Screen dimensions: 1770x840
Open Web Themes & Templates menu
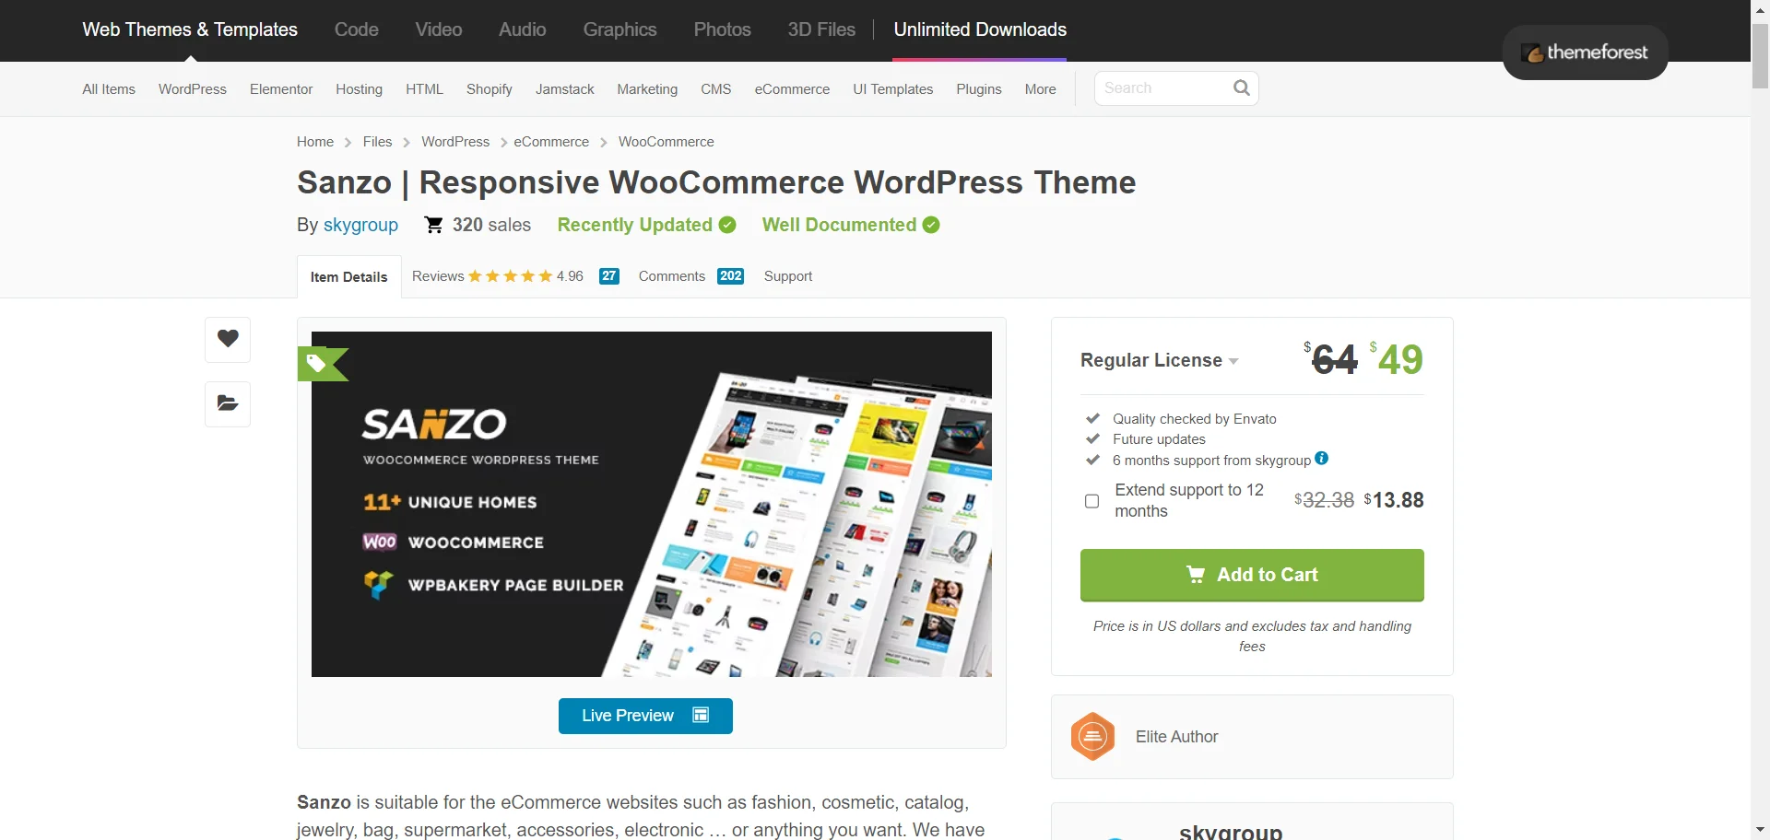coord(190,29)
